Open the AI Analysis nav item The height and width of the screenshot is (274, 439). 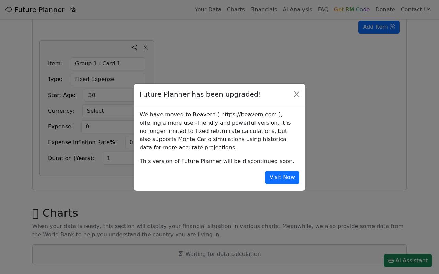click(297, 10)
